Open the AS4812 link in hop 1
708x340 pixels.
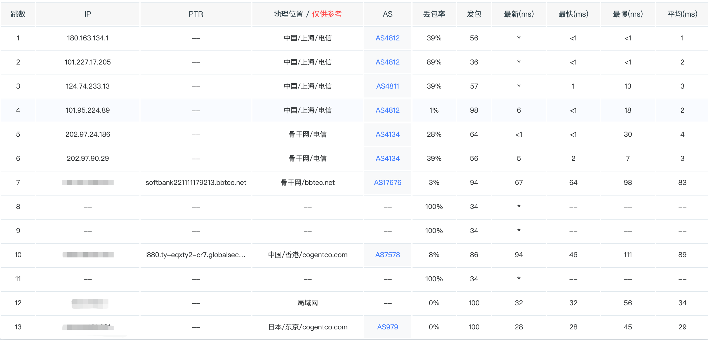coord(387,38)
